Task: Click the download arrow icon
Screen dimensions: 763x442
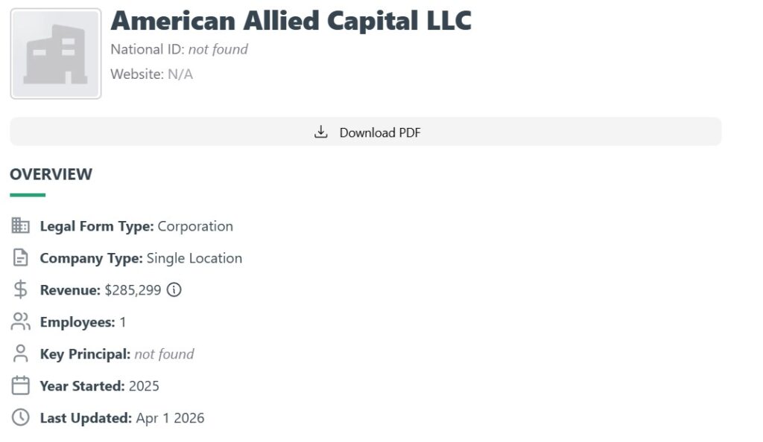Action: [321, 132]
